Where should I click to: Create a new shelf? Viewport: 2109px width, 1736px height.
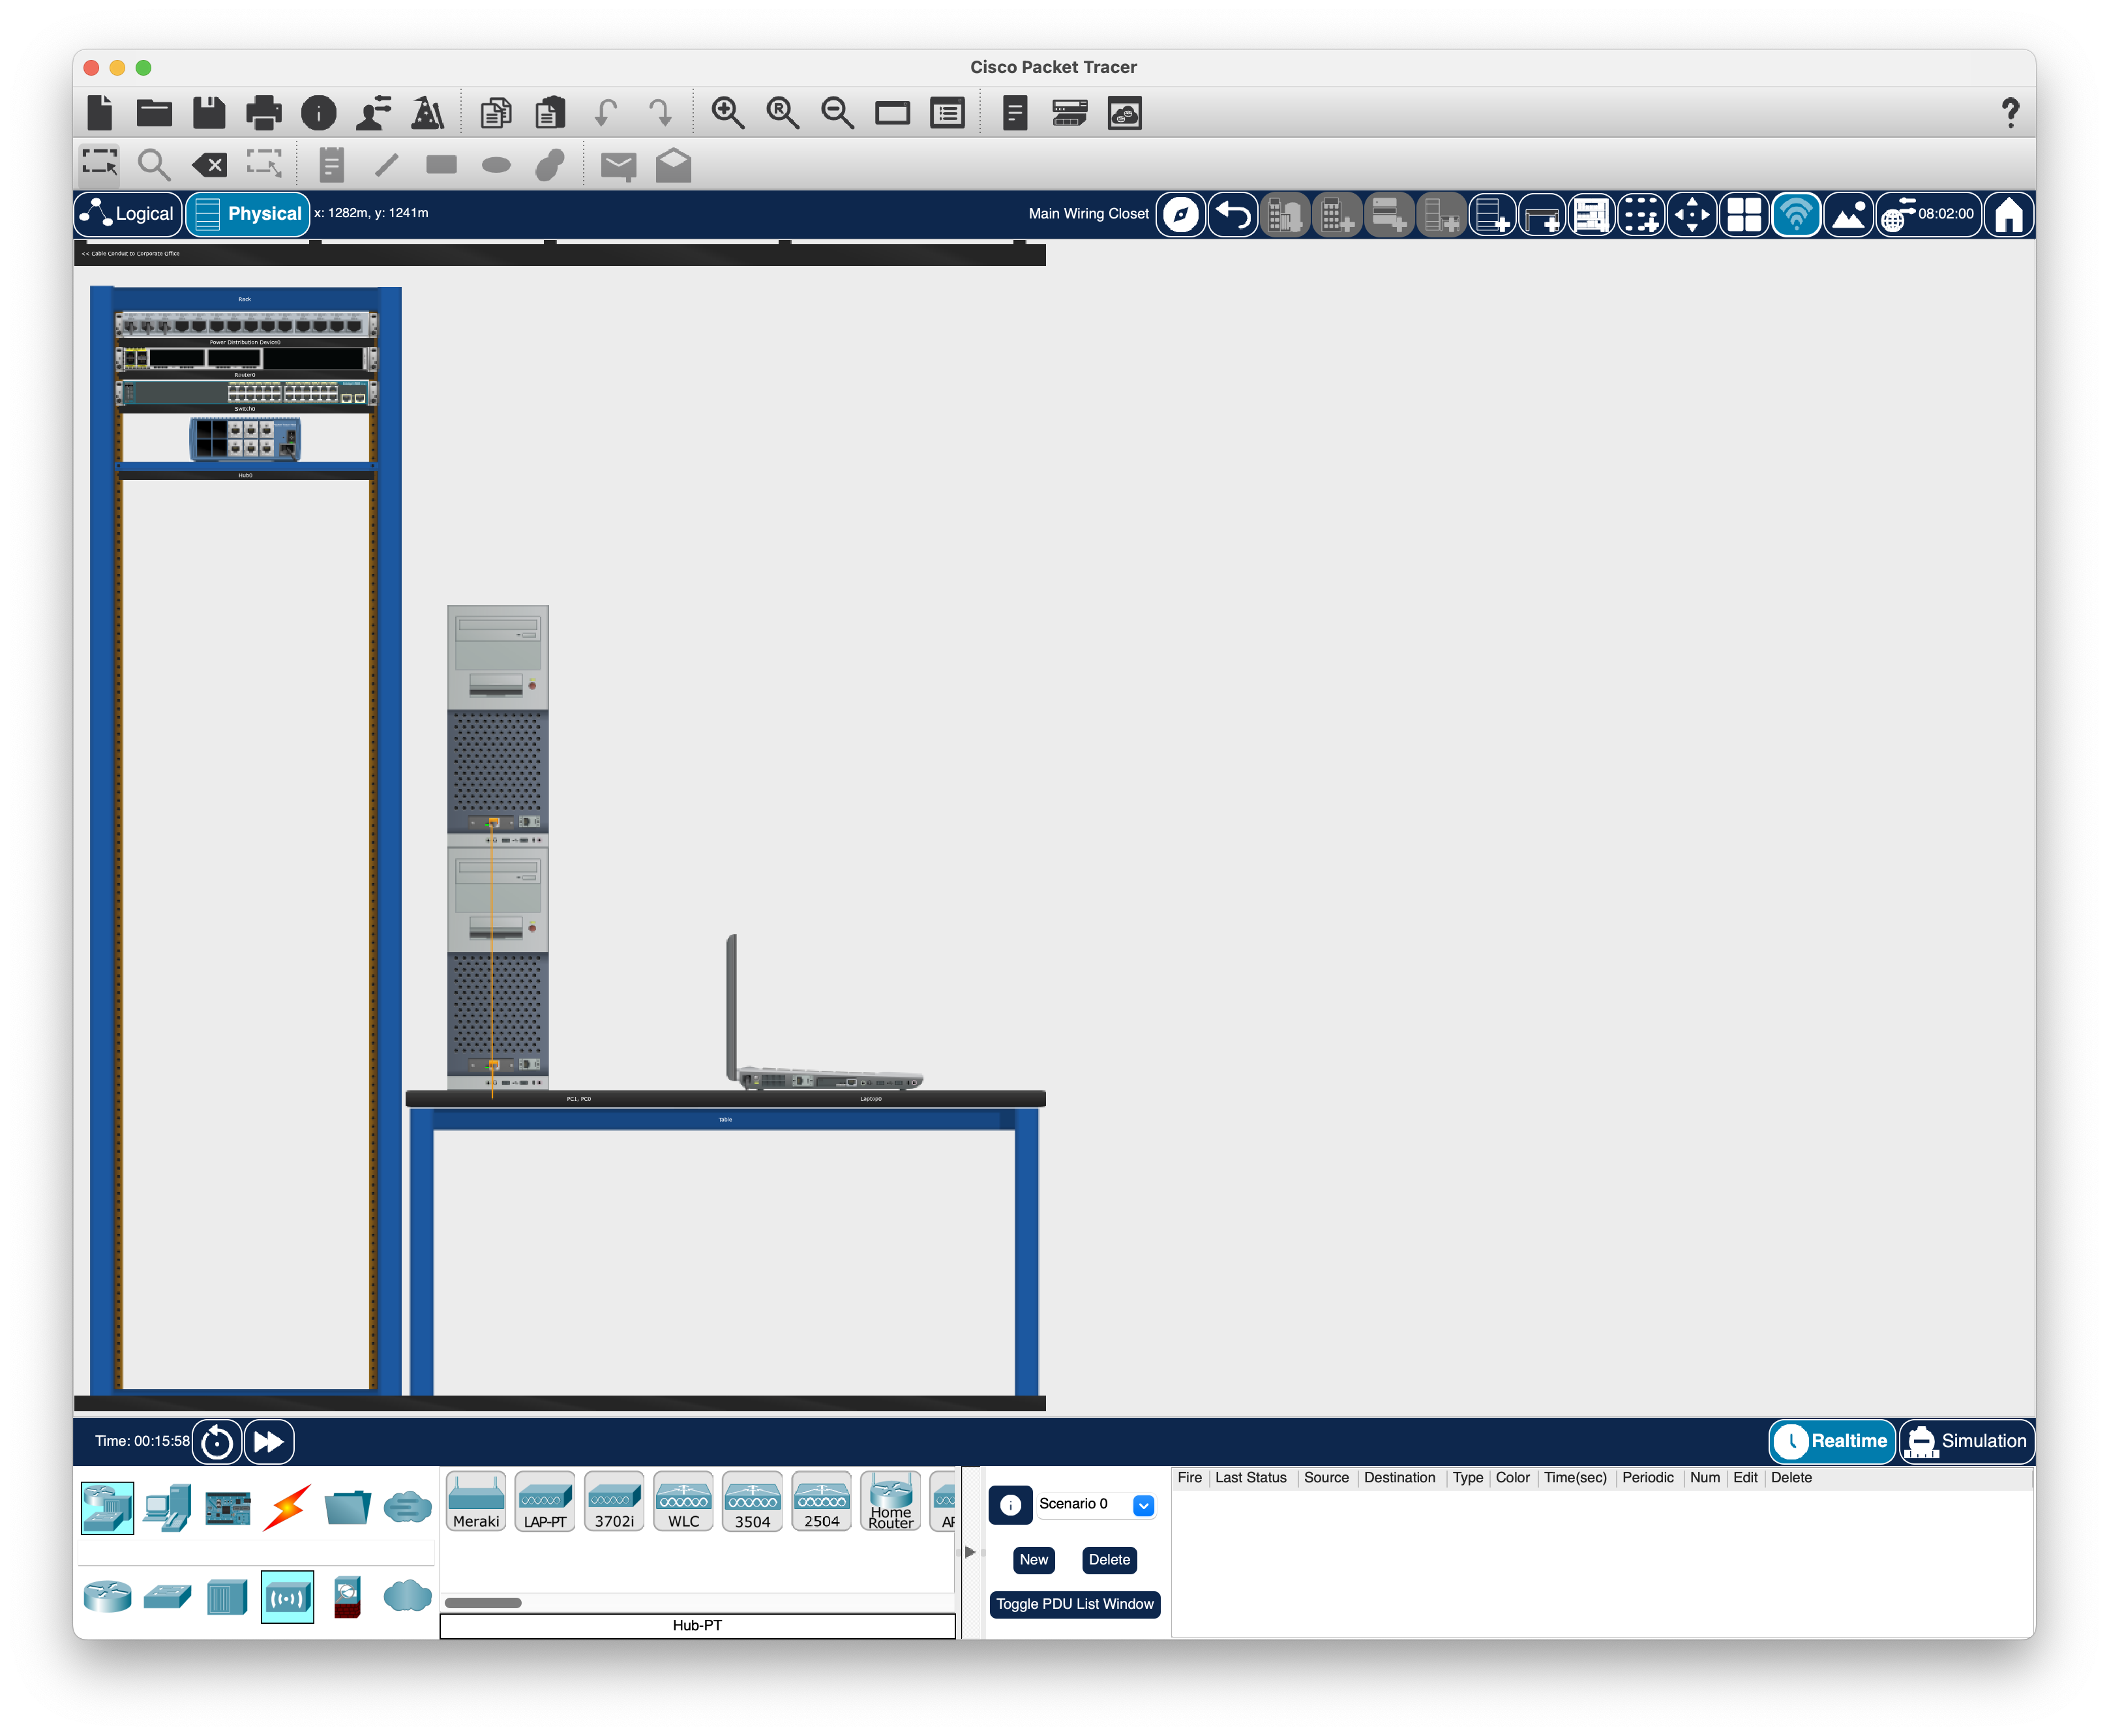click(x=1591, y=214)
